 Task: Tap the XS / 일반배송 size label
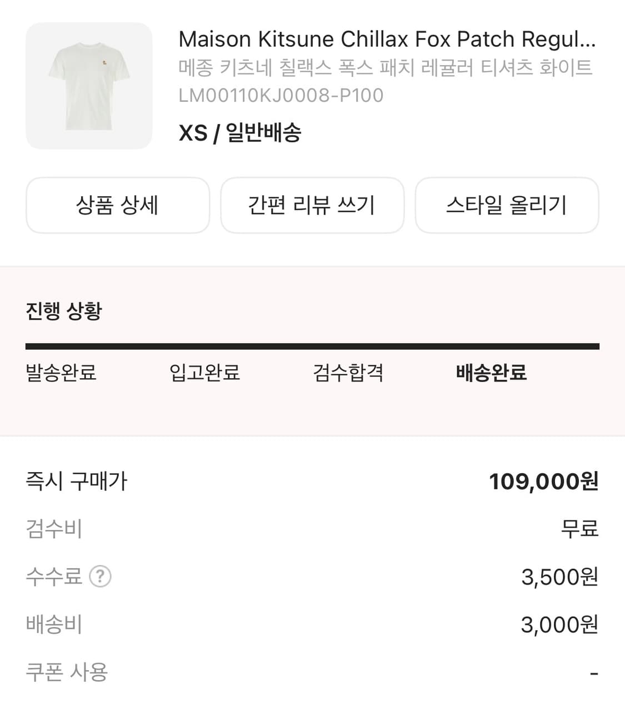coord(240,133)
